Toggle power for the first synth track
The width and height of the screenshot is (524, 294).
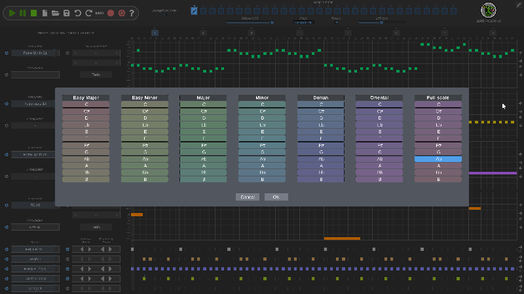pyautogui.click(x=7, y=53)
